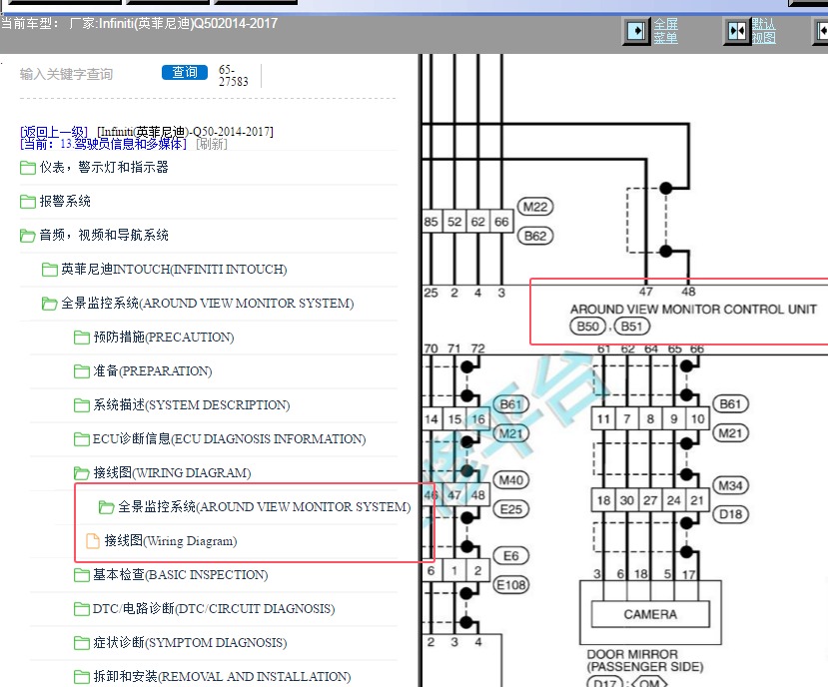Click the 返回上一级 back link
828x687 pixels.
pyautogui.click(x=54, y=132)
